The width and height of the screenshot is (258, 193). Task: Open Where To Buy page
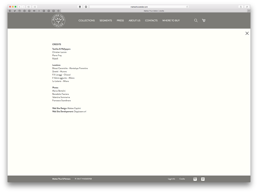(x=171, y=20)
